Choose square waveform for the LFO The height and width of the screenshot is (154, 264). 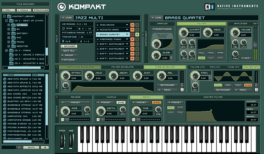238,85
